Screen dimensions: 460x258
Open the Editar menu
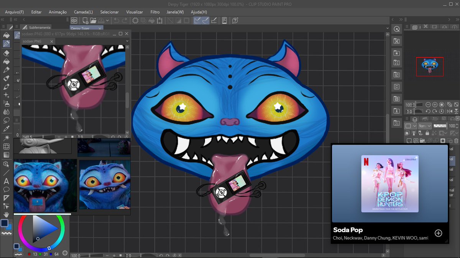point(36,12)
